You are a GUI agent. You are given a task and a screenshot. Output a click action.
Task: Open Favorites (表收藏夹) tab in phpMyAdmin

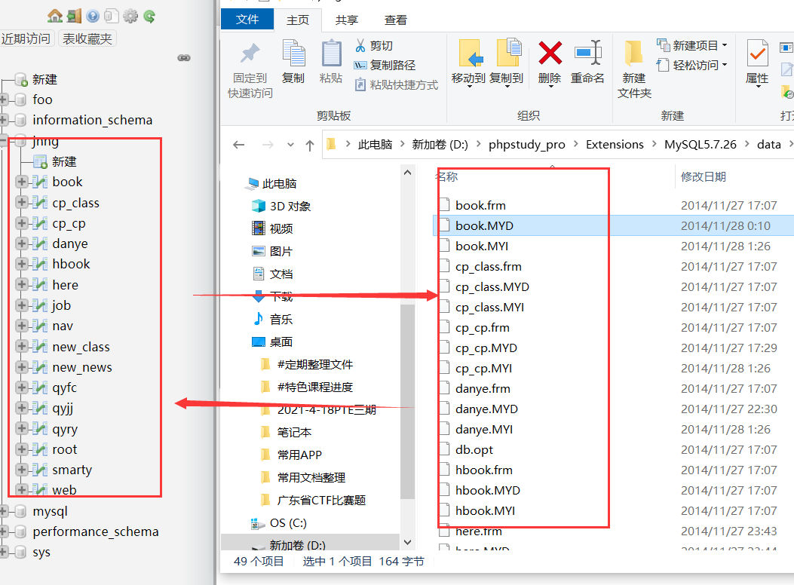click(x=87, y=38)
